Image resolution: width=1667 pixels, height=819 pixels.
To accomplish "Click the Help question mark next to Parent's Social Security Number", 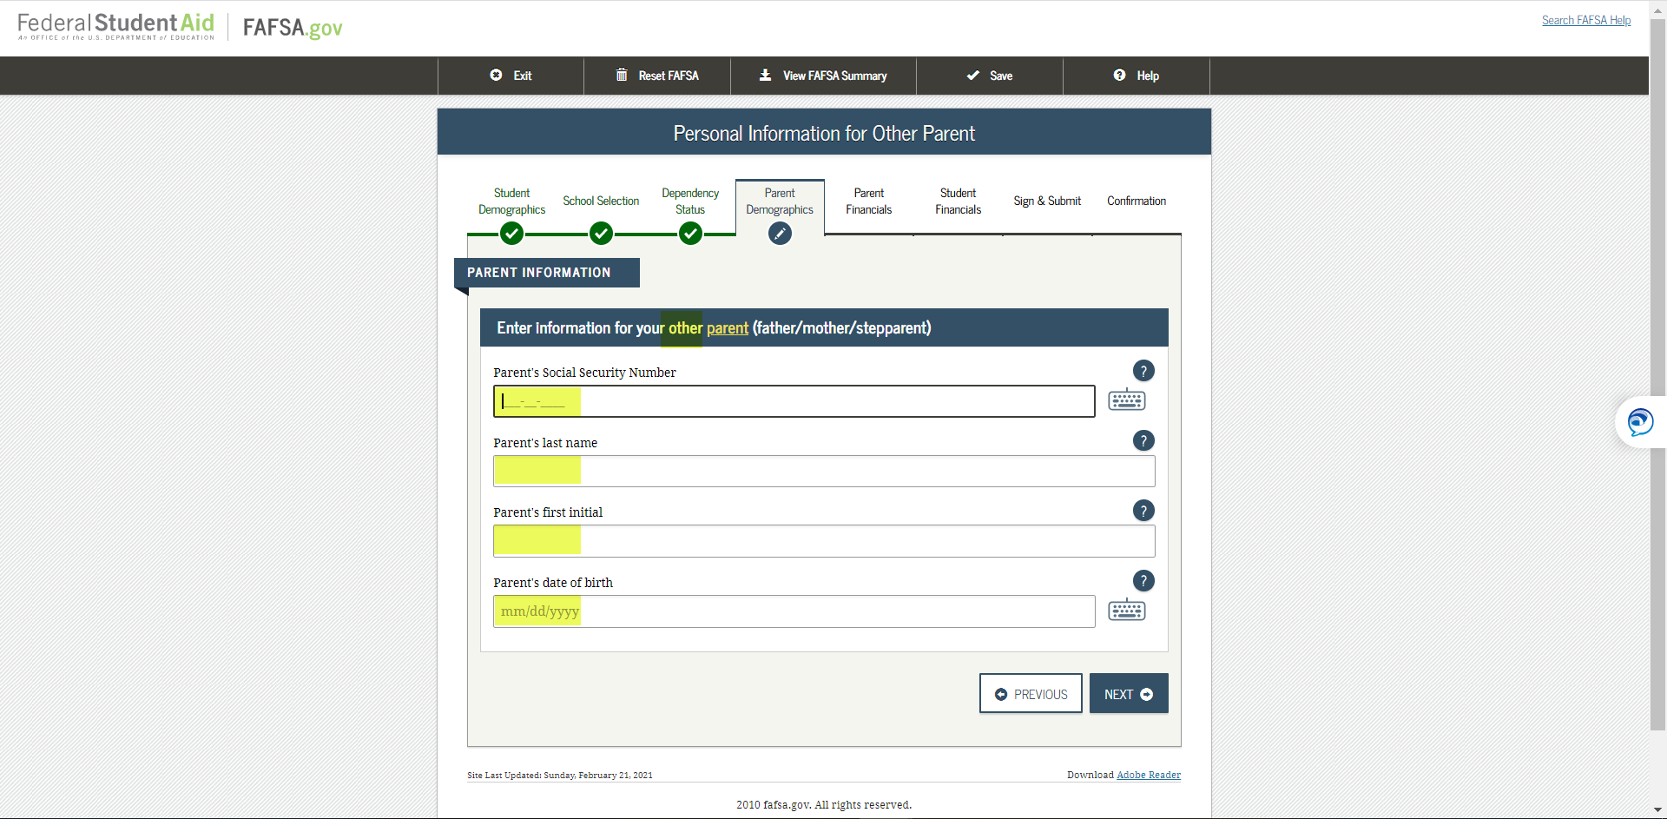I will tap(1143, 370).
